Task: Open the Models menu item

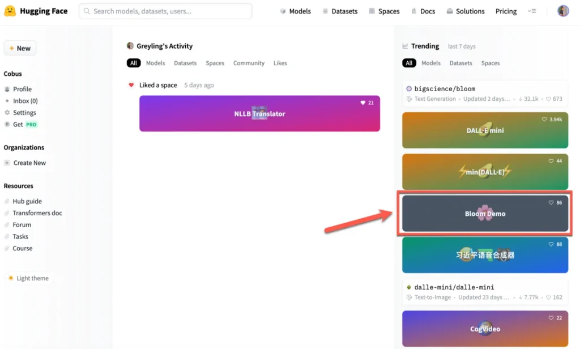Action: 295,11
